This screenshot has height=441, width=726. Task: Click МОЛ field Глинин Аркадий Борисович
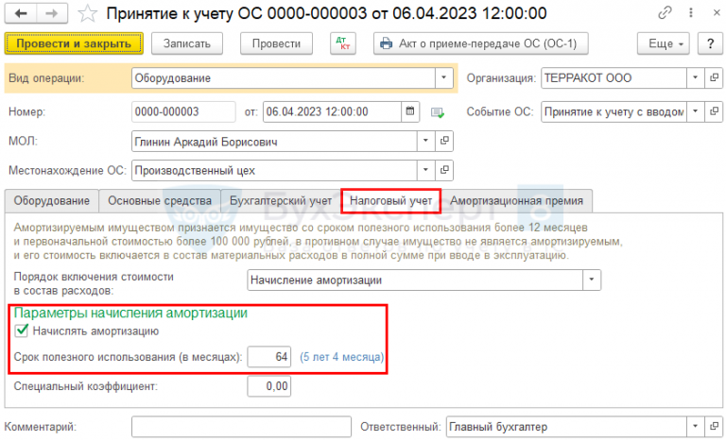tap(274, 141)
